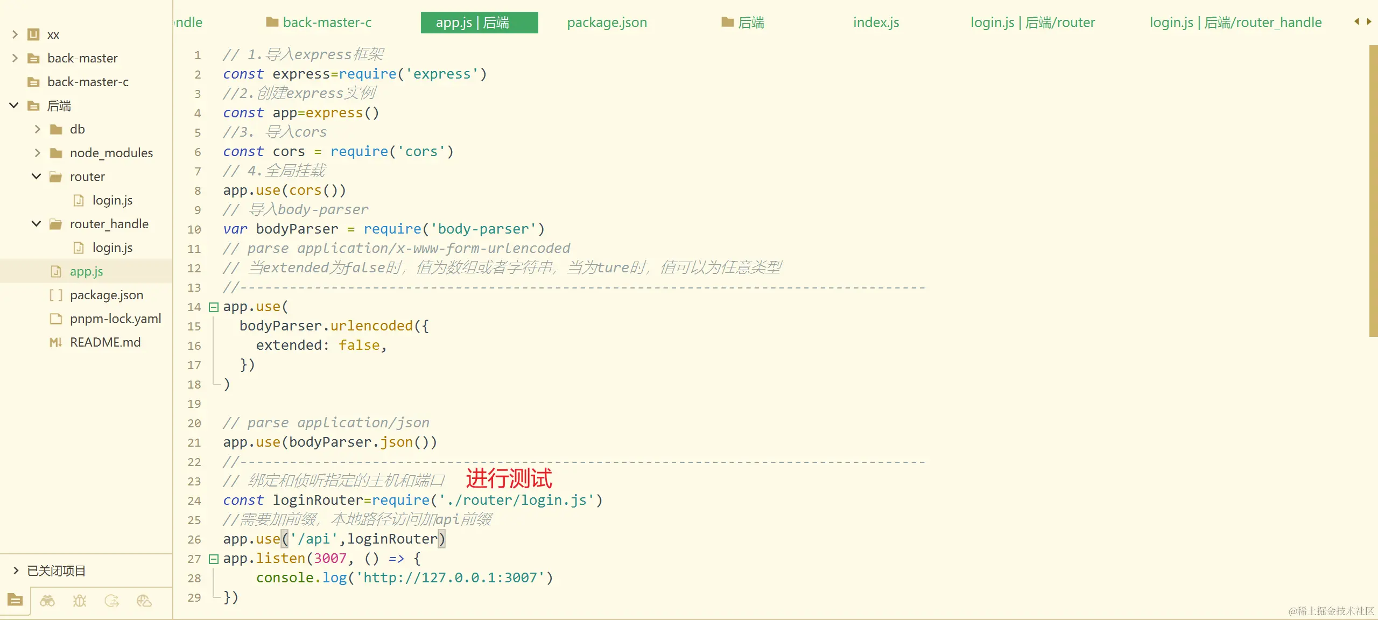Viewport: 1378px width, 620px height.
Task: Click the app.js file icon in sidebar
Action: pyautogui.click(x=57, y=271)
